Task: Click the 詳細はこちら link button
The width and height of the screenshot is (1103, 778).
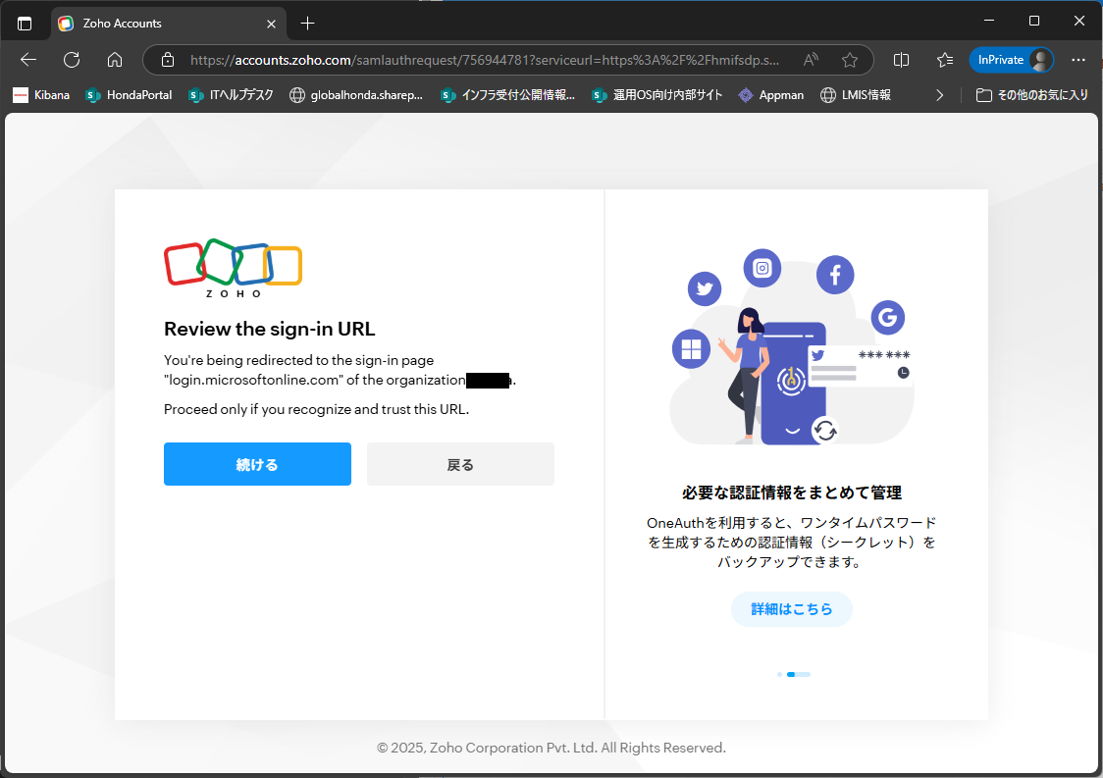Action: (x=791, y=609)
